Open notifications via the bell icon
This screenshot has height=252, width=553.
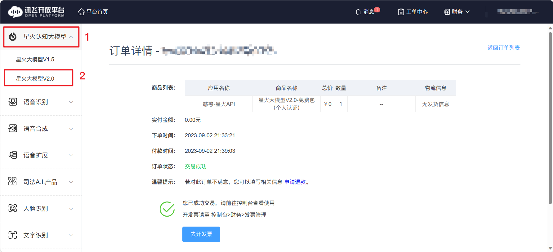(358, 12)
